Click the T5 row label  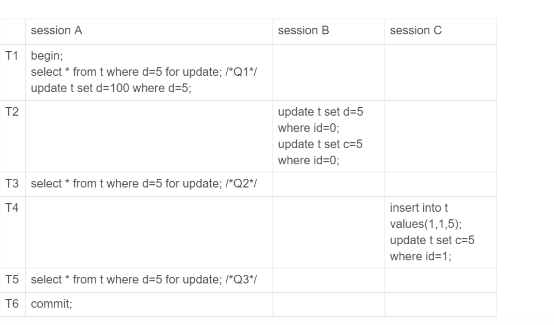click(11, 279)
